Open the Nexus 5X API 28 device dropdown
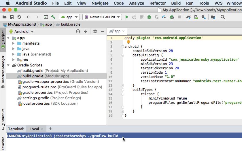Image resolution: width=242 pixels, height=151 pixels. tap(102, 17)
